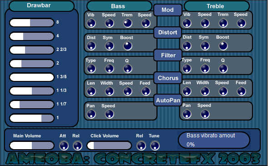Screen dimensions: 268x166
Task: Click the Treble Trem knob
Action: (x=223, y=23)
